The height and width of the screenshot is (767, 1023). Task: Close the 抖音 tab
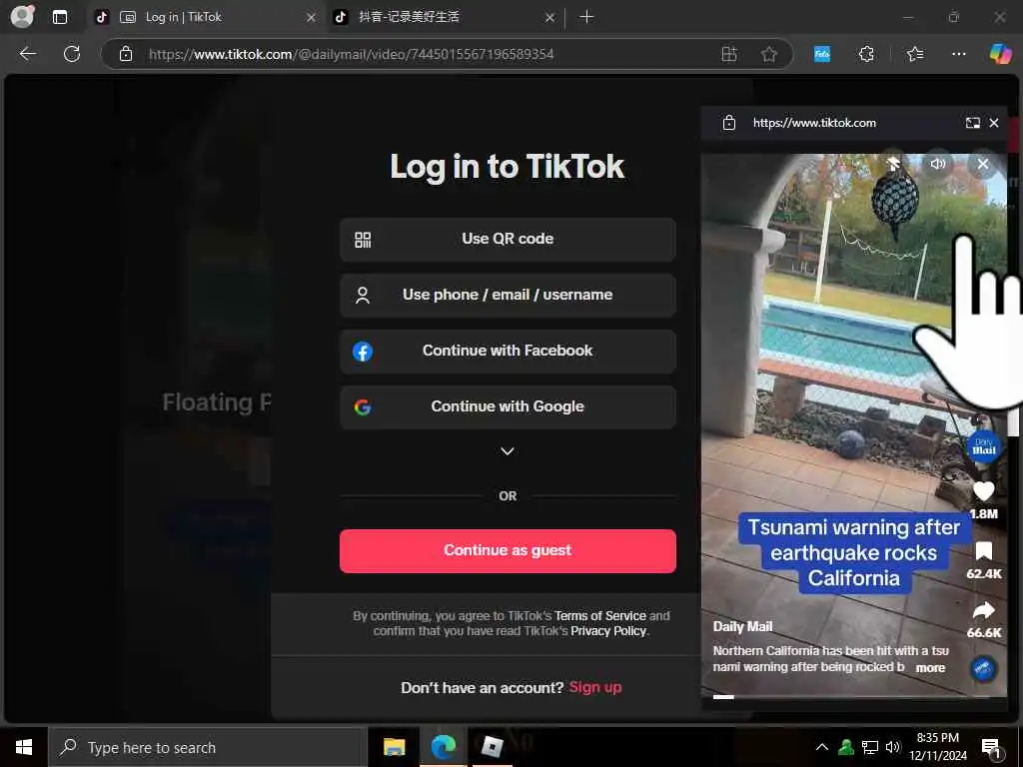tap(550, 17)
